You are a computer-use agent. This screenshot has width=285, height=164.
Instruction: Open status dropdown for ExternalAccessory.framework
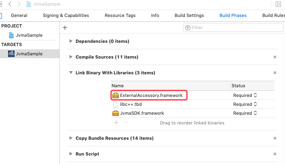[245, 96]
